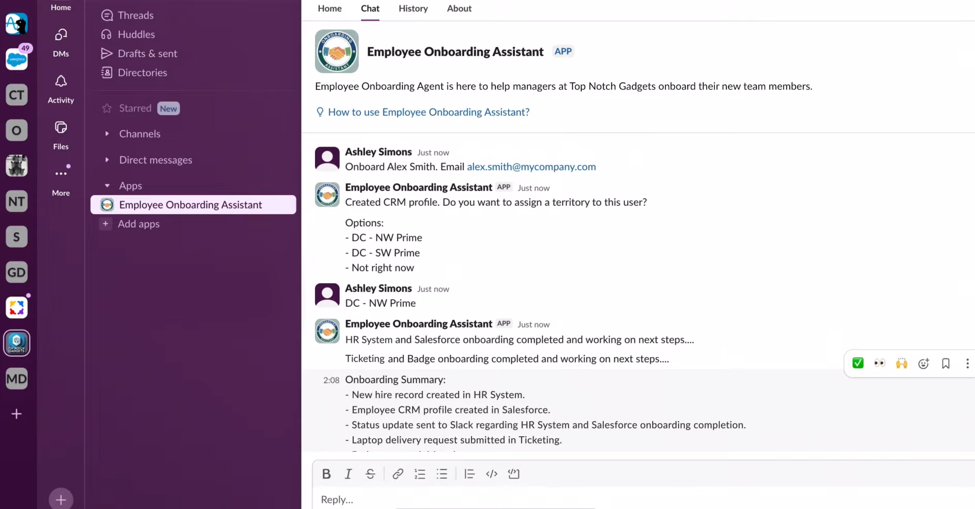
Task: Click the Reply message input field
Action: click(x=643, y=499)
